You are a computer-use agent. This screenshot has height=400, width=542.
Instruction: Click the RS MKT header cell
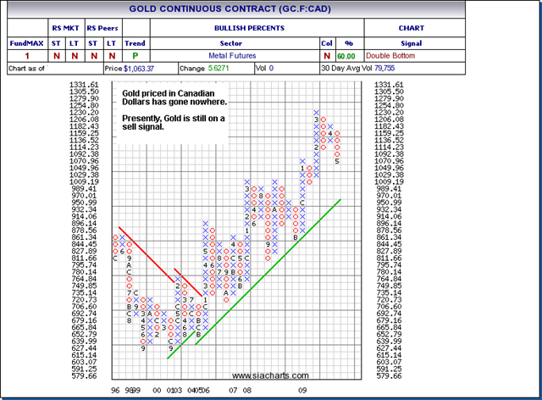[66, 28]
